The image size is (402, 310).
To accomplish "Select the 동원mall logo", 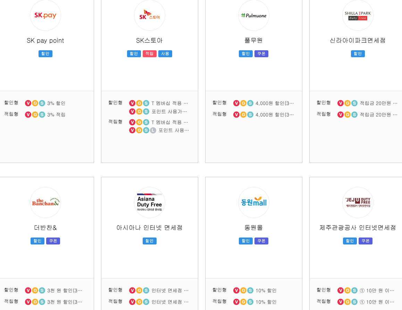I will tap(254, 203).
